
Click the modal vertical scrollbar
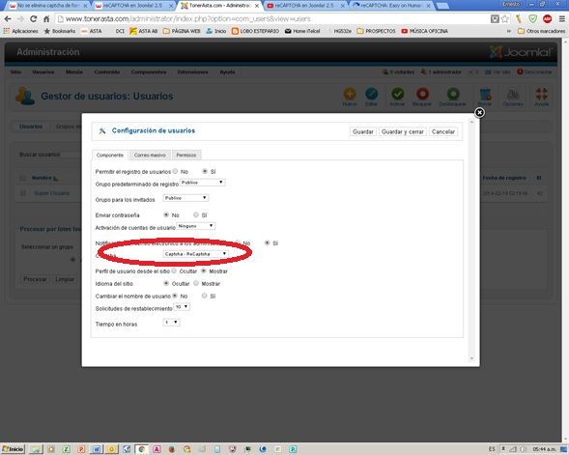[x=471, y=240]
